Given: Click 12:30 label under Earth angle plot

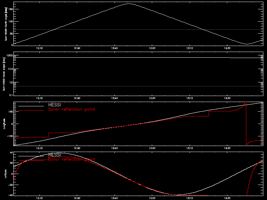Looking at the screenshot, I should tap(77, 48).
